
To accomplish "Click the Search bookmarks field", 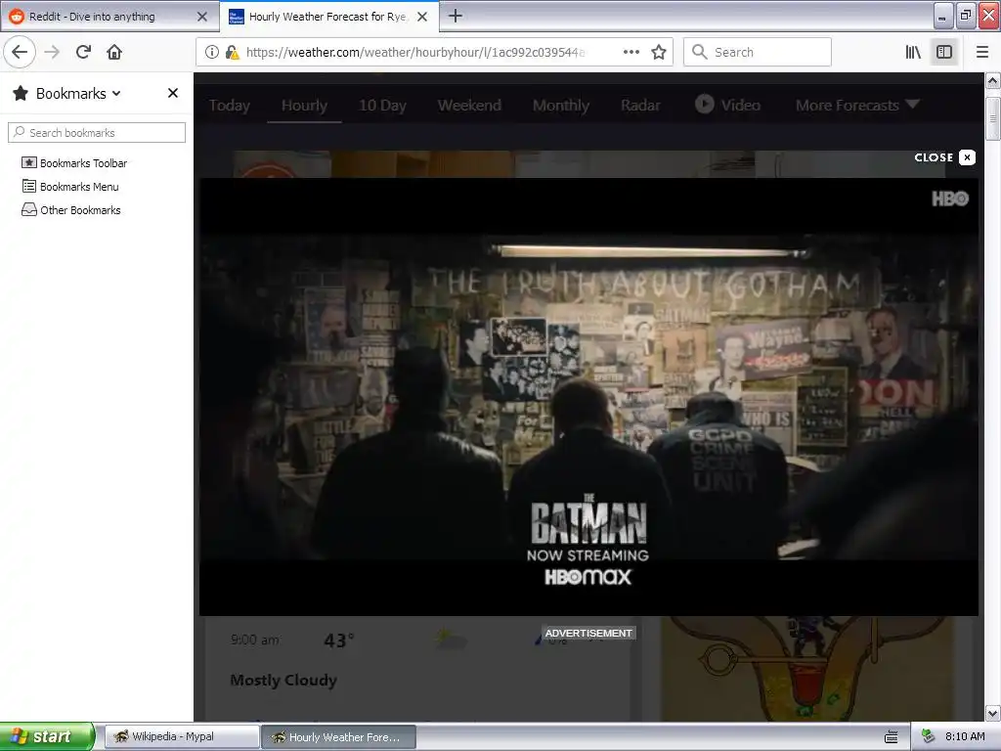I will (x=97, y=132).
